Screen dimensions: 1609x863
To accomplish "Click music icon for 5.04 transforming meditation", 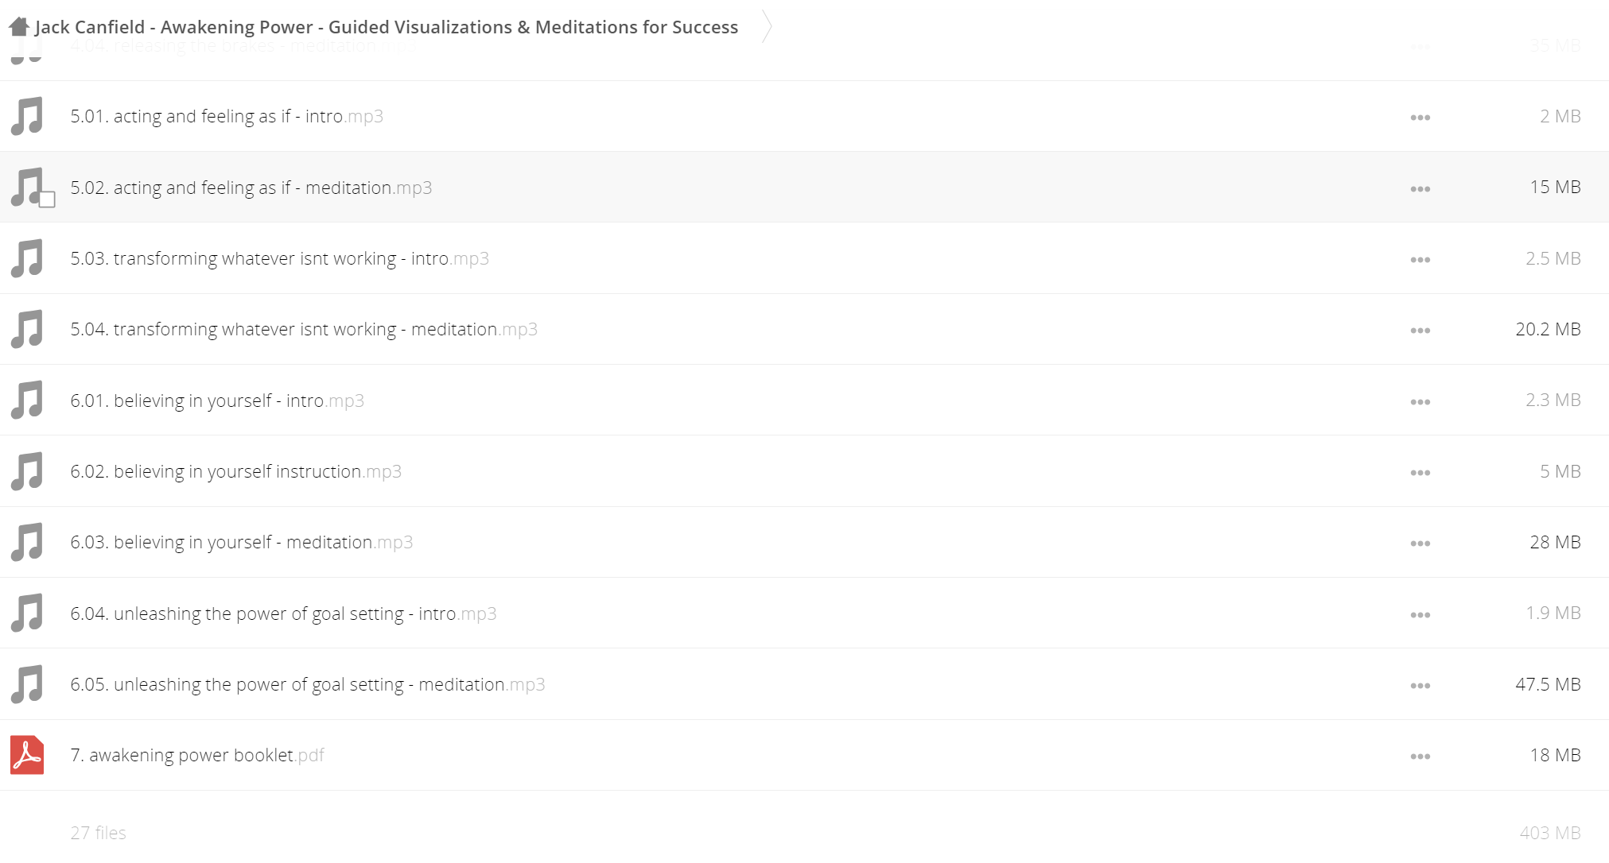I will click(27, 329).
